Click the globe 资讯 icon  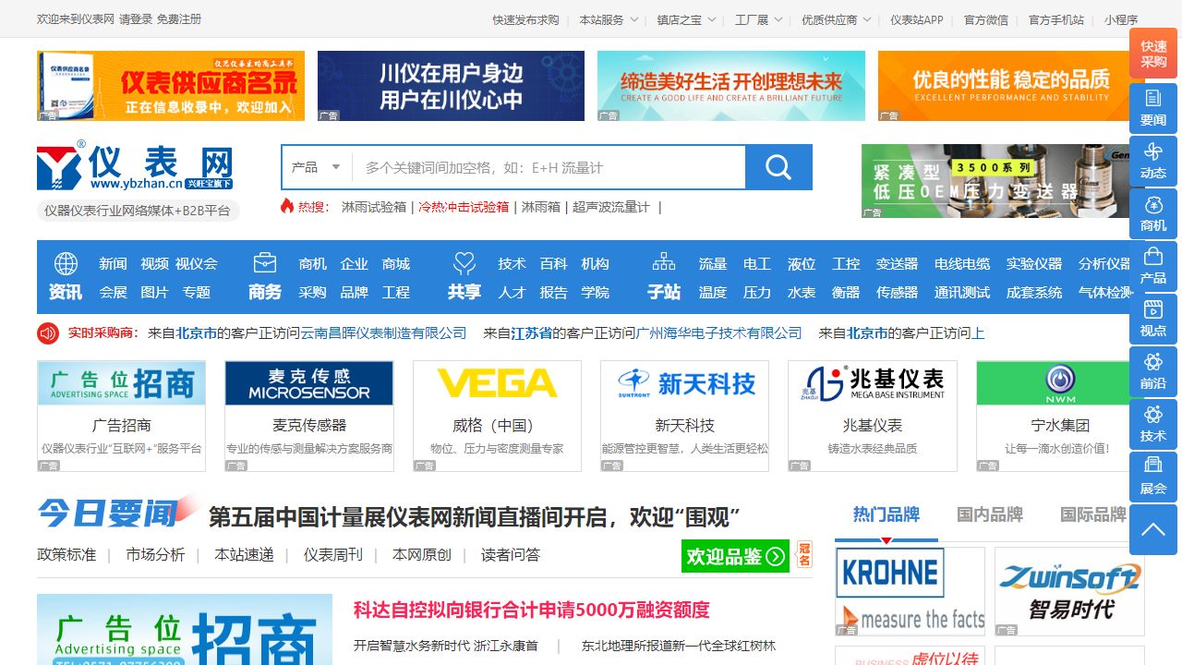click(66, 264)
